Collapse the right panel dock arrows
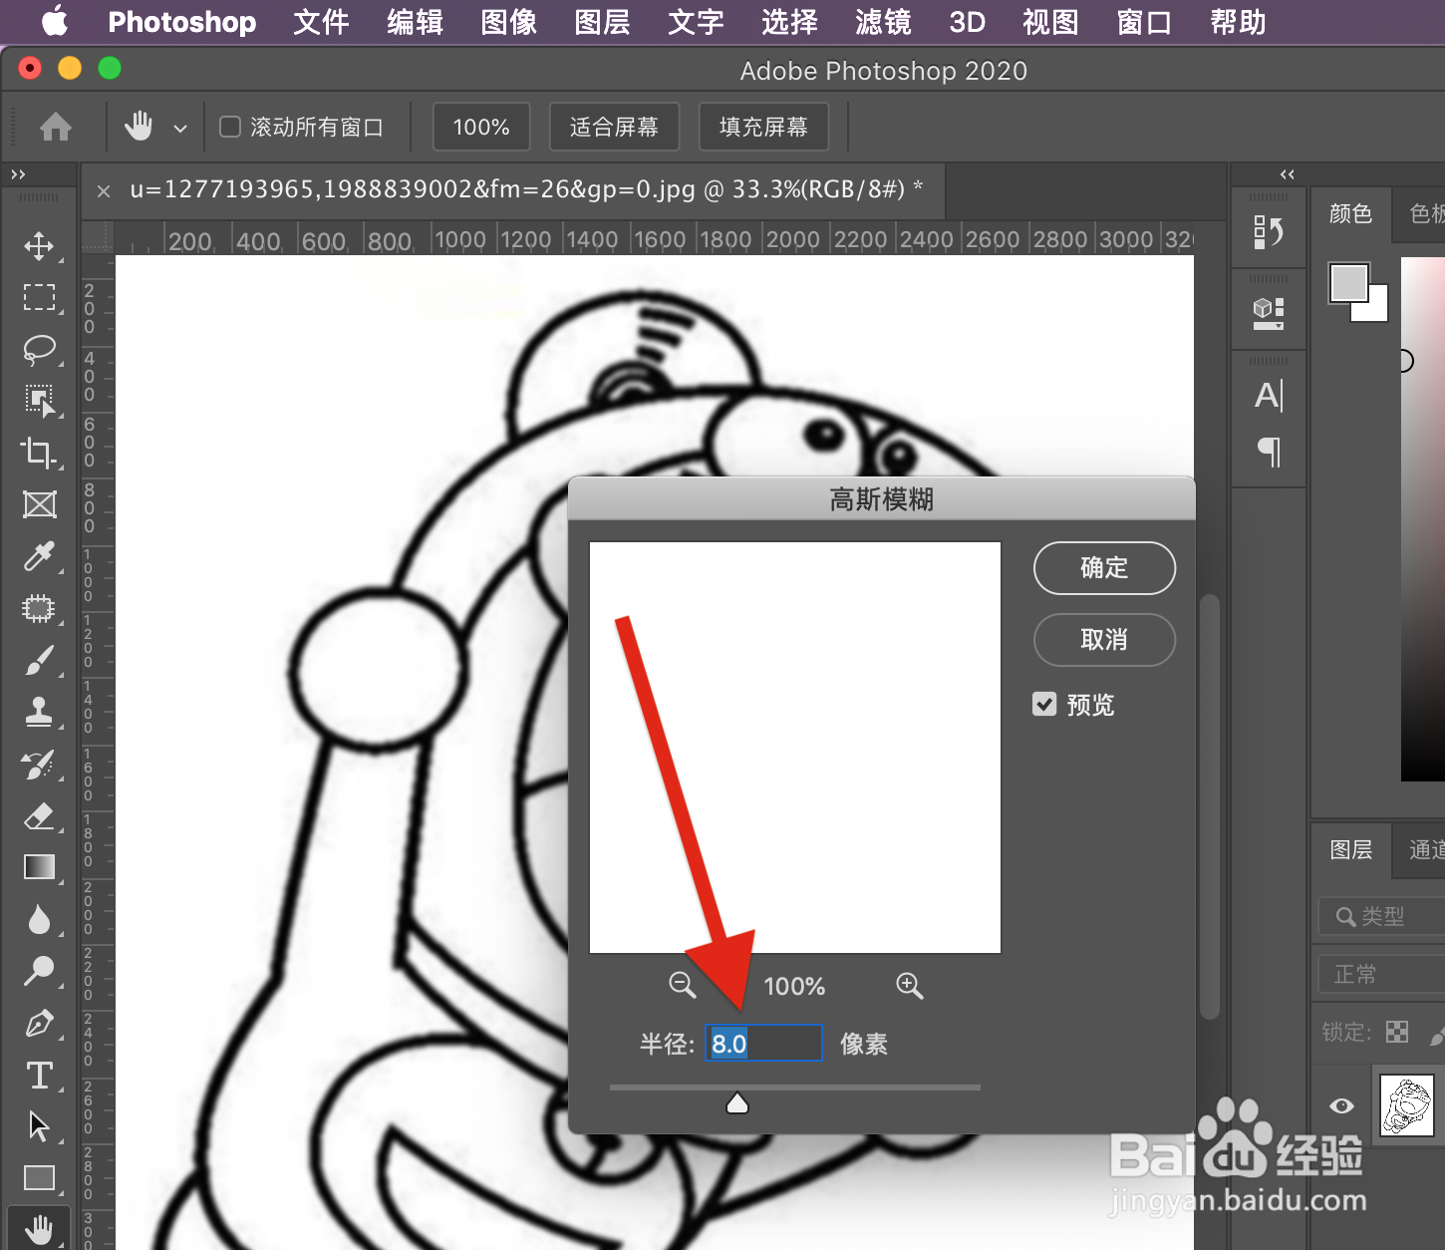The height and width of the screenshot is (1250, 1445). [1288, 174]
